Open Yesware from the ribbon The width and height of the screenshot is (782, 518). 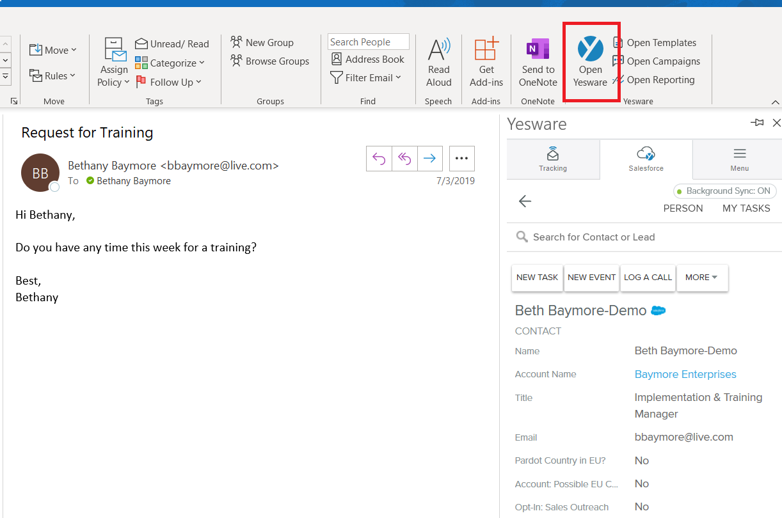point(590,62)
